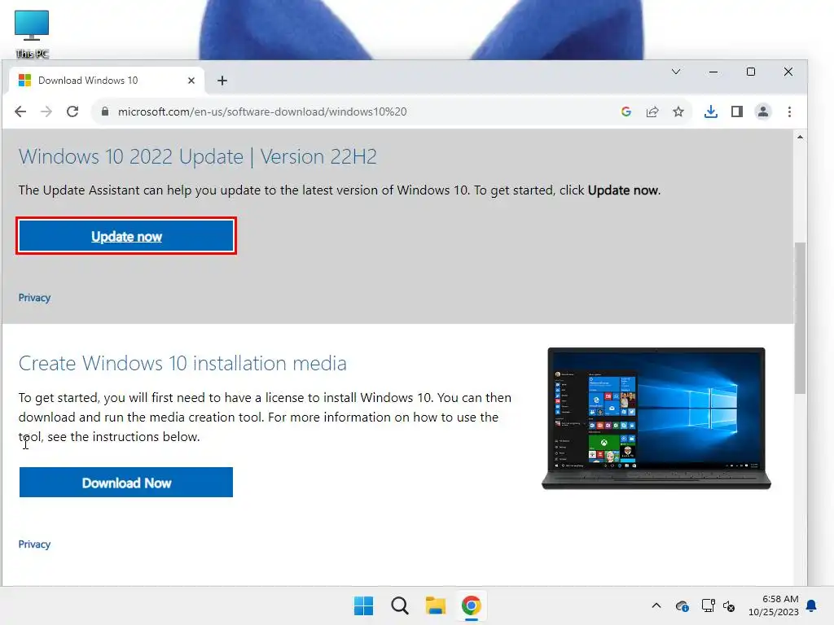Click the page scrollbar thumb
This screenshot has width=834, height=625.
click(800, 318)
